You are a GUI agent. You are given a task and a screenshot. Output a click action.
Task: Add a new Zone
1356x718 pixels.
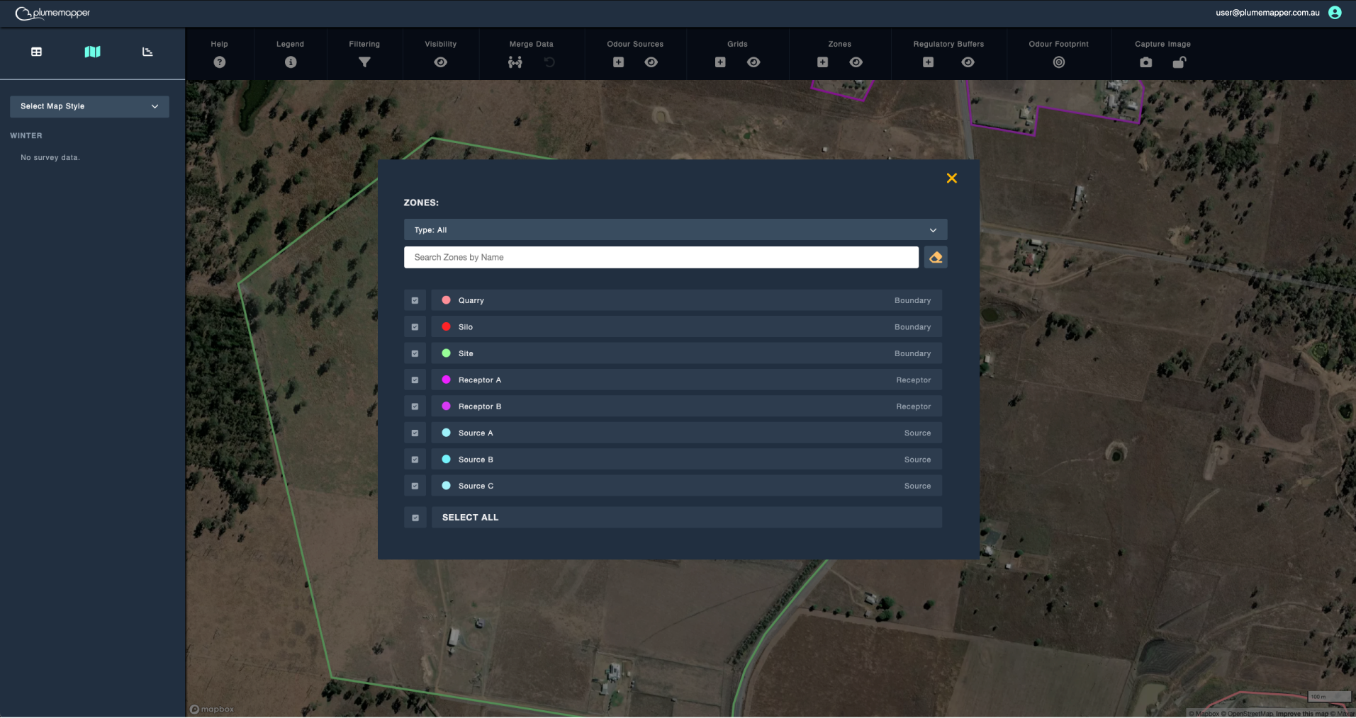823,62
